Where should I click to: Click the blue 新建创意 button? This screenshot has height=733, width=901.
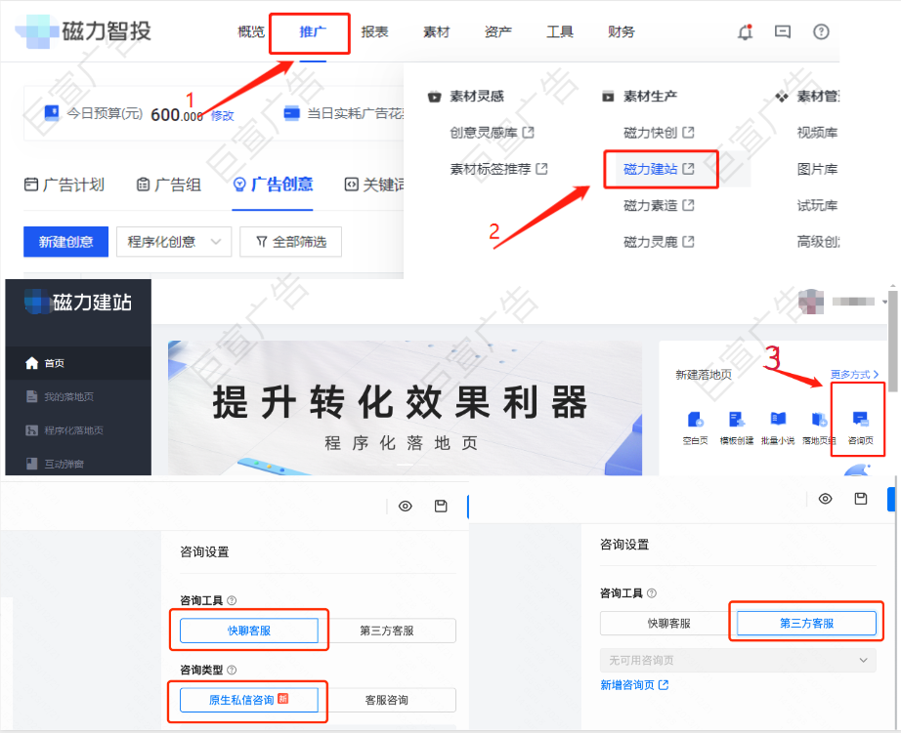[x=65, y=241]
